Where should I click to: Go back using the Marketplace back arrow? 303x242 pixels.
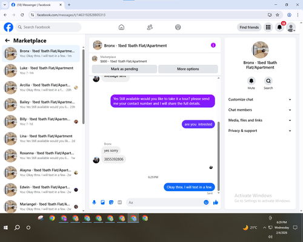point(7,41)
